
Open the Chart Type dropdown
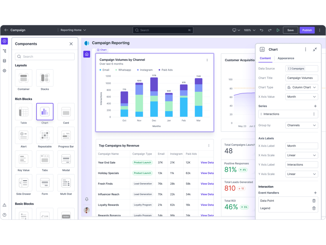(301, 87)
